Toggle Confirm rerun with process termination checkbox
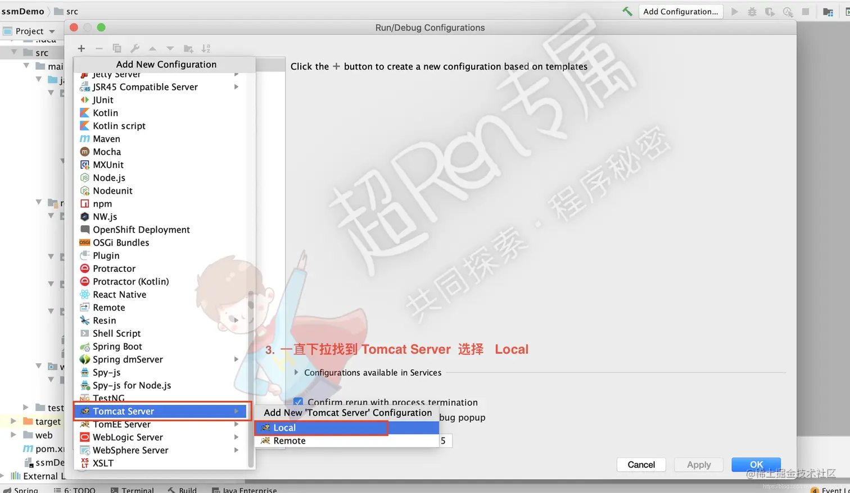 click(x=299, y=402)
